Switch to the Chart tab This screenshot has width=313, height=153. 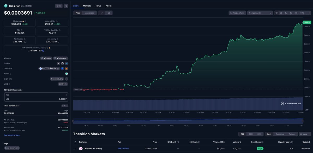tap(76, 6)
